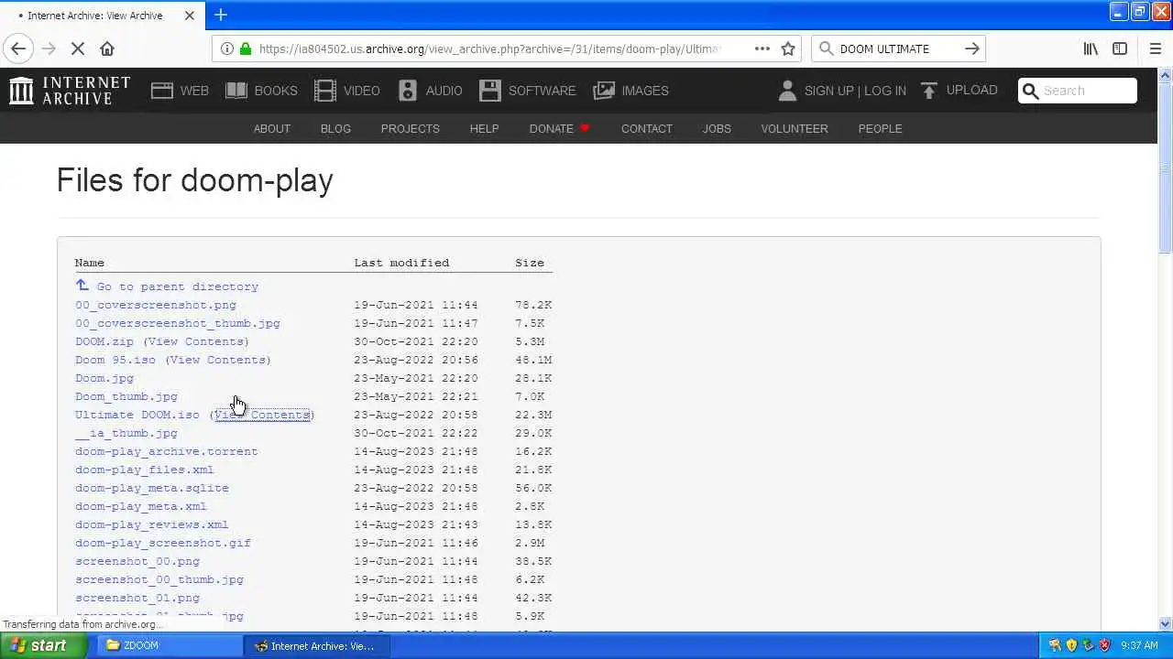Screen dimensions: 1173x659
Task: Open the BLOG link
Action: pos(335,128)
